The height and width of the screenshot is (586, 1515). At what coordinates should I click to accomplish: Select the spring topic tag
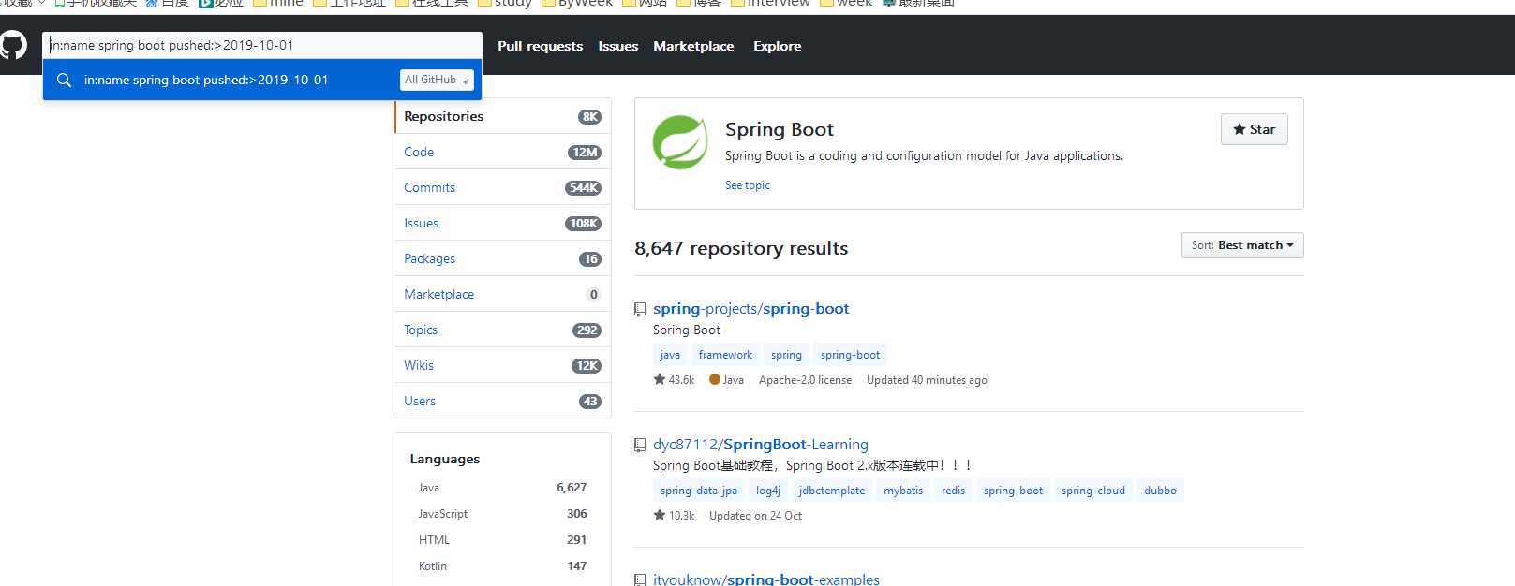[786, 355]
